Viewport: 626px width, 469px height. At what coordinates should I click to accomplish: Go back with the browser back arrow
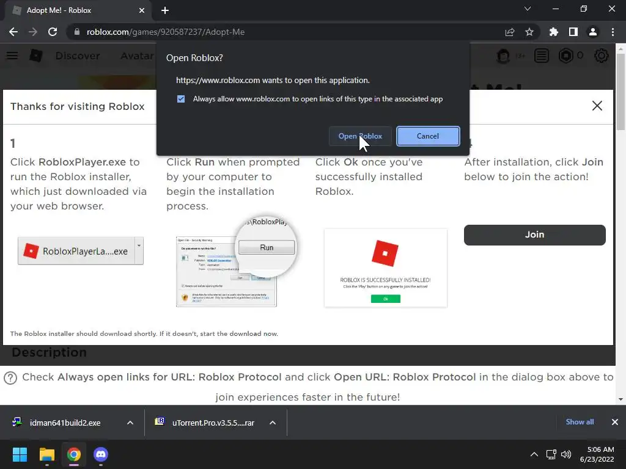tap(13, 32)
